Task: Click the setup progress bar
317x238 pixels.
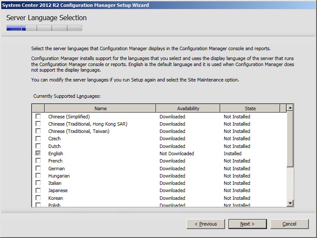Action: pos(44,28)
